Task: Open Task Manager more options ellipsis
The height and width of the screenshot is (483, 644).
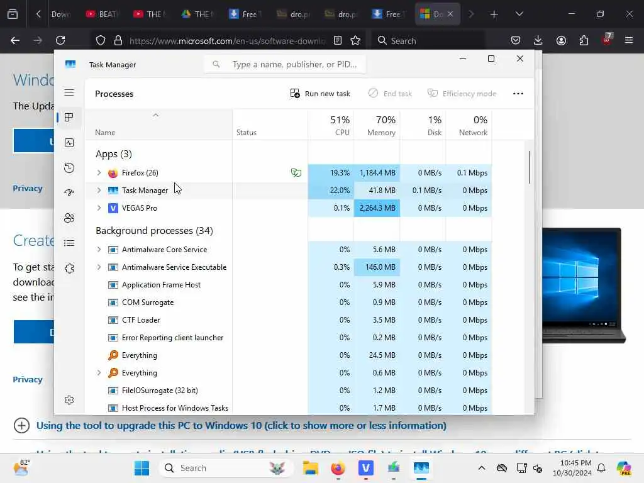Action: (518, 94)
